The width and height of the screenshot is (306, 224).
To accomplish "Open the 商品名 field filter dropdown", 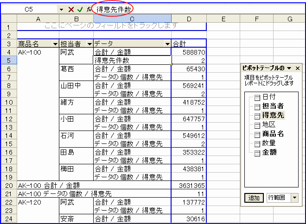I will coord(56,44).
